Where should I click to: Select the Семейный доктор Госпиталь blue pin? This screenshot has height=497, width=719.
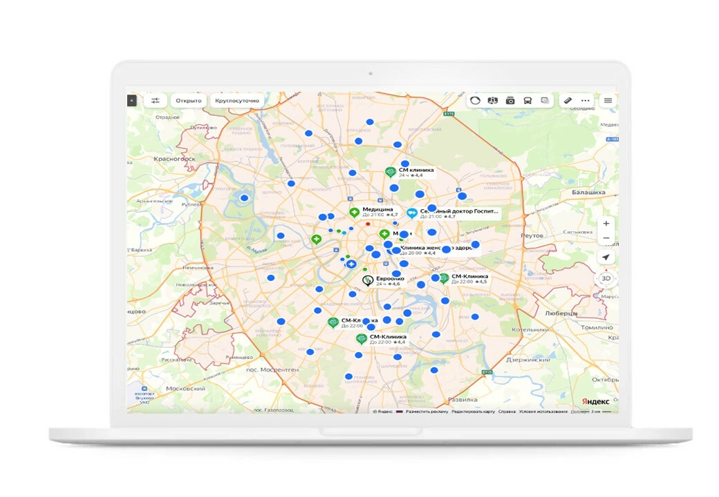coord(412,213)
